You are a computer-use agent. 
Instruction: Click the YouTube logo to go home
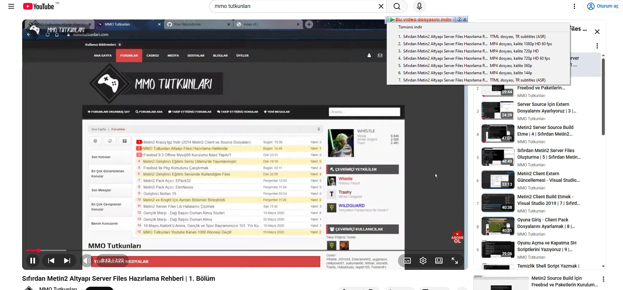pos(39,6)
